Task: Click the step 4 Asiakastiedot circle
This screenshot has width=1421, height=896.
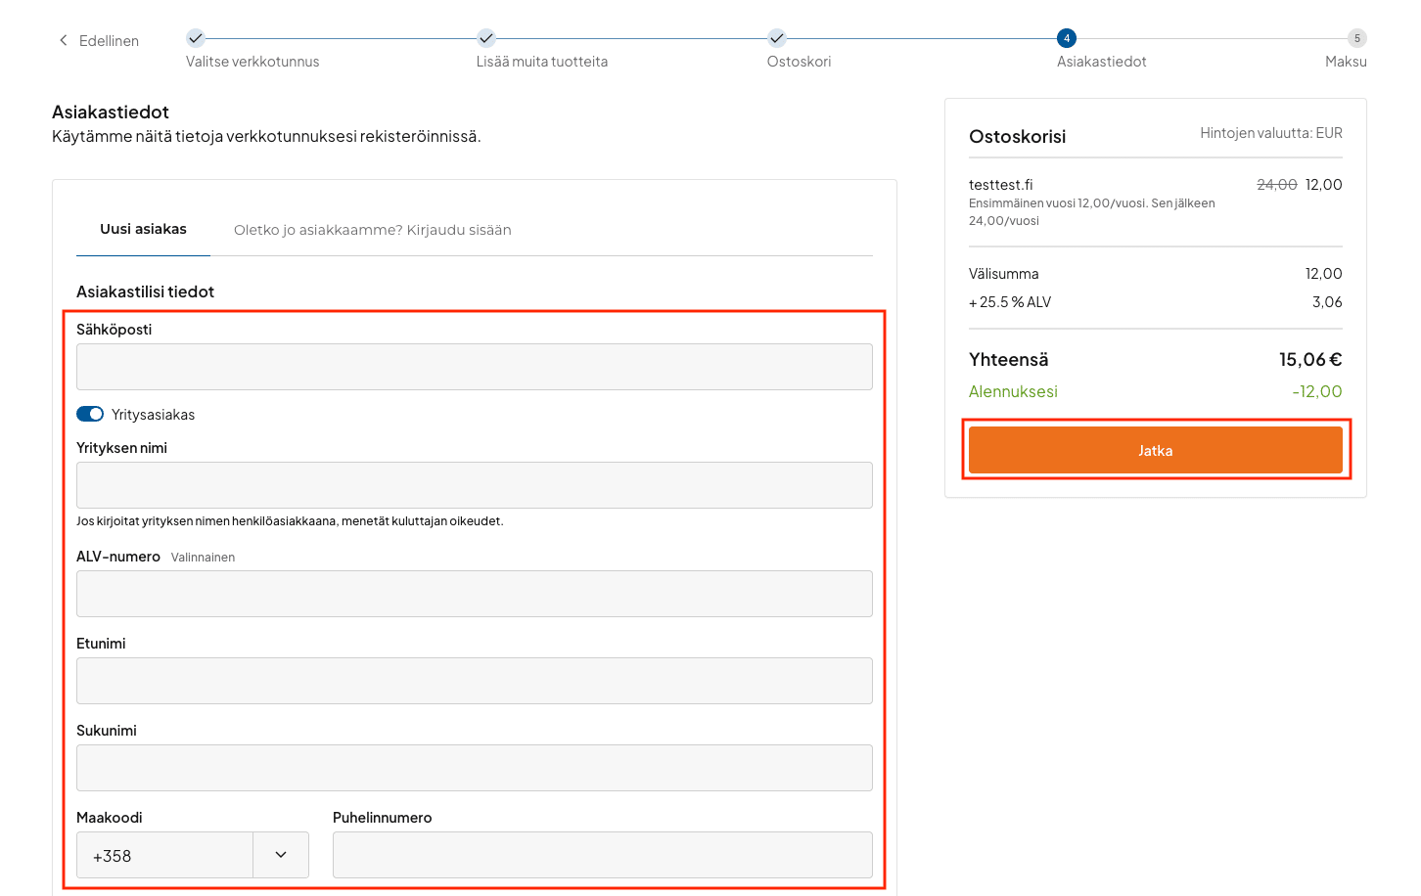Action: click(1066, 38)
